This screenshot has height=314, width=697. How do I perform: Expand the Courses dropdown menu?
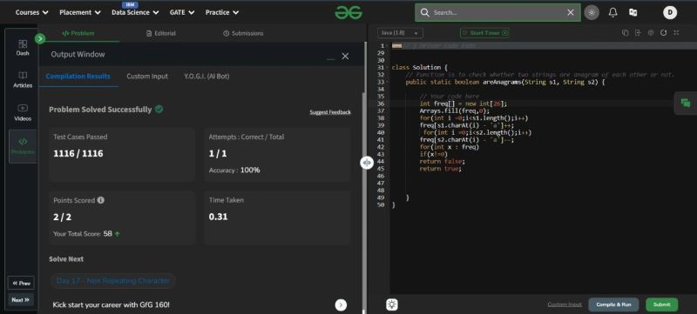[x=32, y=12]
